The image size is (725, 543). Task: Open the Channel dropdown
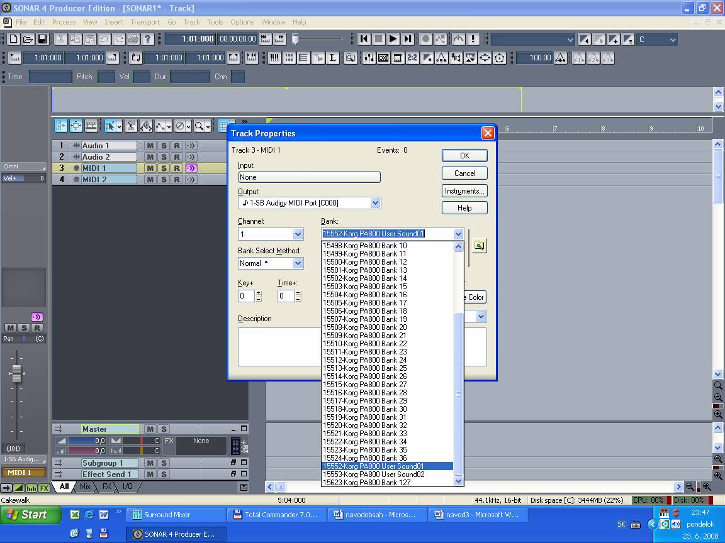point(298,234)
